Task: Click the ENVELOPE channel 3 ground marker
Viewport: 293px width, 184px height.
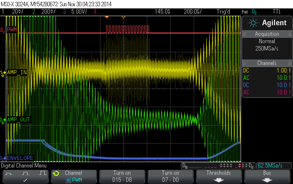Action: point(3,158)
